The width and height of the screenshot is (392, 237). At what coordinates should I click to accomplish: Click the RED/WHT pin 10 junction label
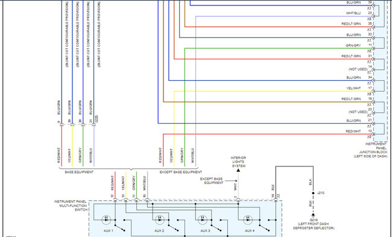tap(353, 131)
